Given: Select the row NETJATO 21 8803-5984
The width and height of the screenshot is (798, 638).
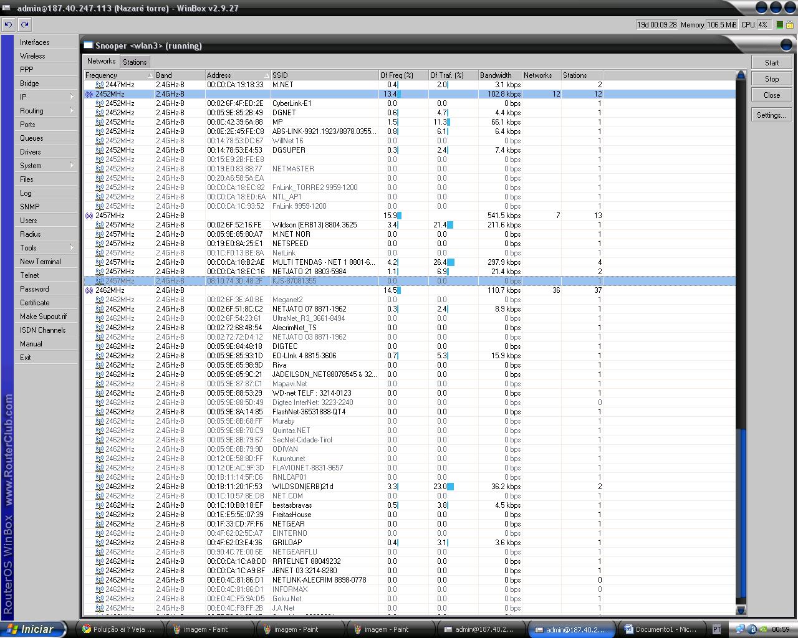Looking at the screenshot, I should [410, 272].
